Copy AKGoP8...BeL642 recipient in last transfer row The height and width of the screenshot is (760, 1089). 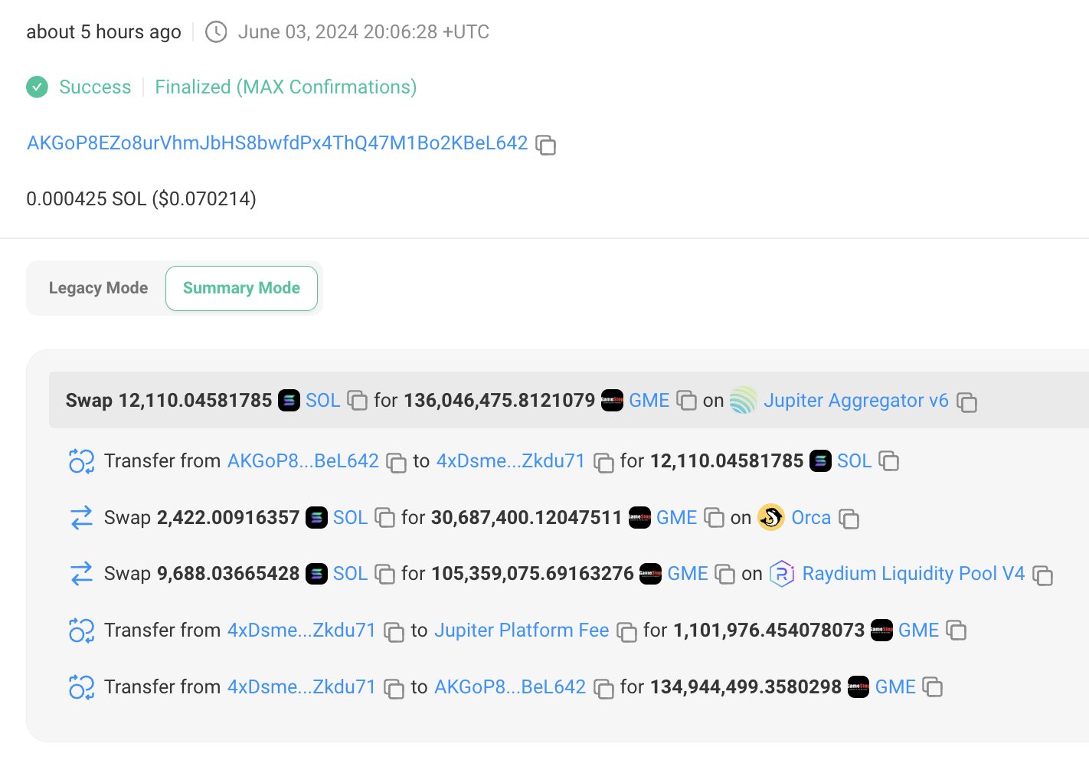[x=604, y=689]
